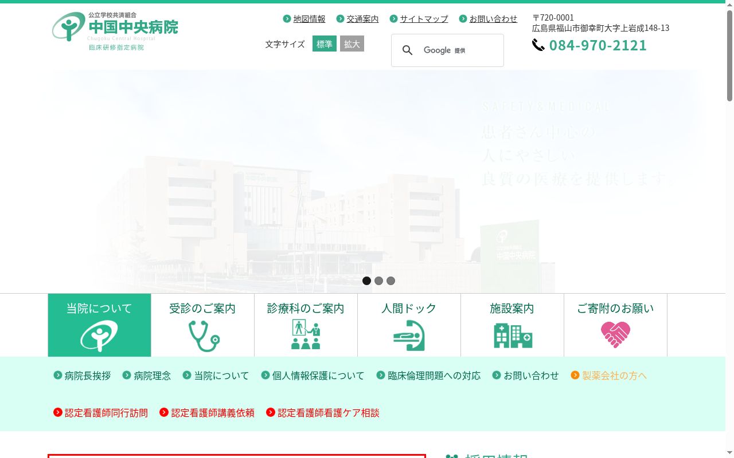Screen dimensions: 734x458
Task: Open the 診療科のご案内 navigation tab
Action: pos(306,325)
